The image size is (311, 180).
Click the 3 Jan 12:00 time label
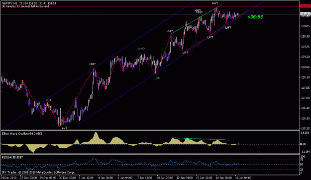pyautogui.click(x=86, y=178)
